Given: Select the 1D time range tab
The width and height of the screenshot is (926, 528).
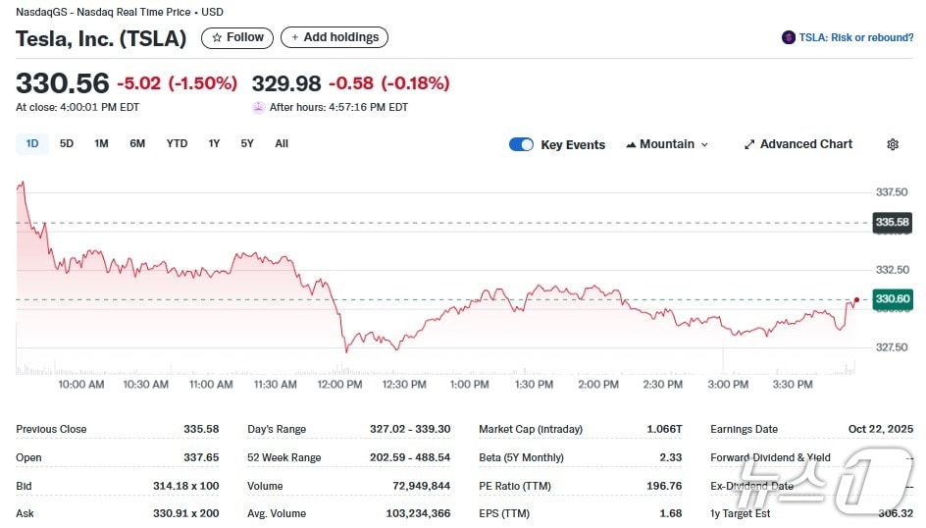Looking at the screenshot, I should (32, 144).
